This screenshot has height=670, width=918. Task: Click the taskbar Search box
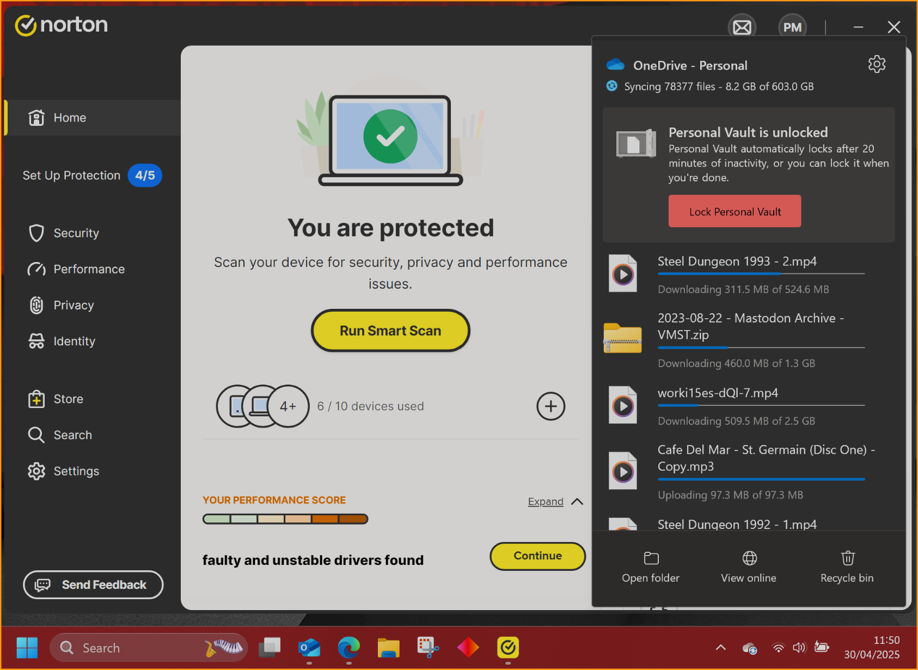click(149, 648)
